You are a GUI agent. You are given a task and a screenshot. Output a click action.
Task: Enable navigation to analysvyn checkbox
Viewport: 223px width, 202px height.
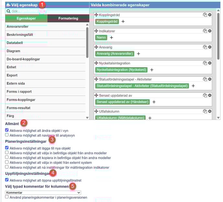pyautogui.click(x=7, y=135)
